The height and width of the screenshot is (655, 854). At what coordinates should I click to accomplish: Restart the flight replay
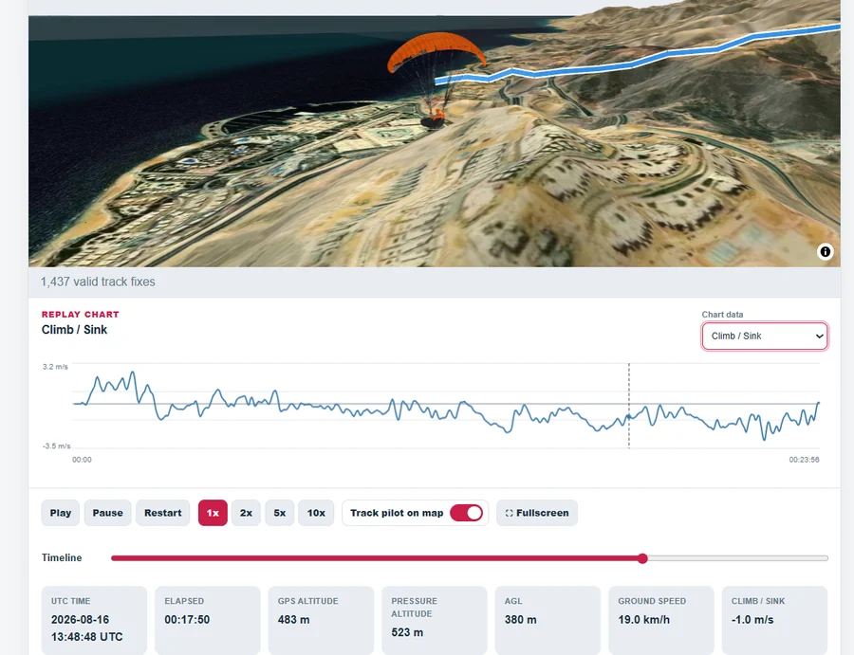163,513
